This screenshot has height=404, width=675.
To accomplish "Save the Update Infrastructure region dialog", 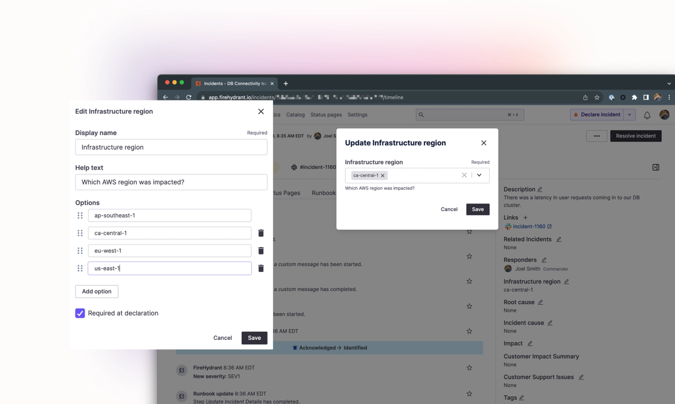I will pyautogui.click(x=478, y=209).
